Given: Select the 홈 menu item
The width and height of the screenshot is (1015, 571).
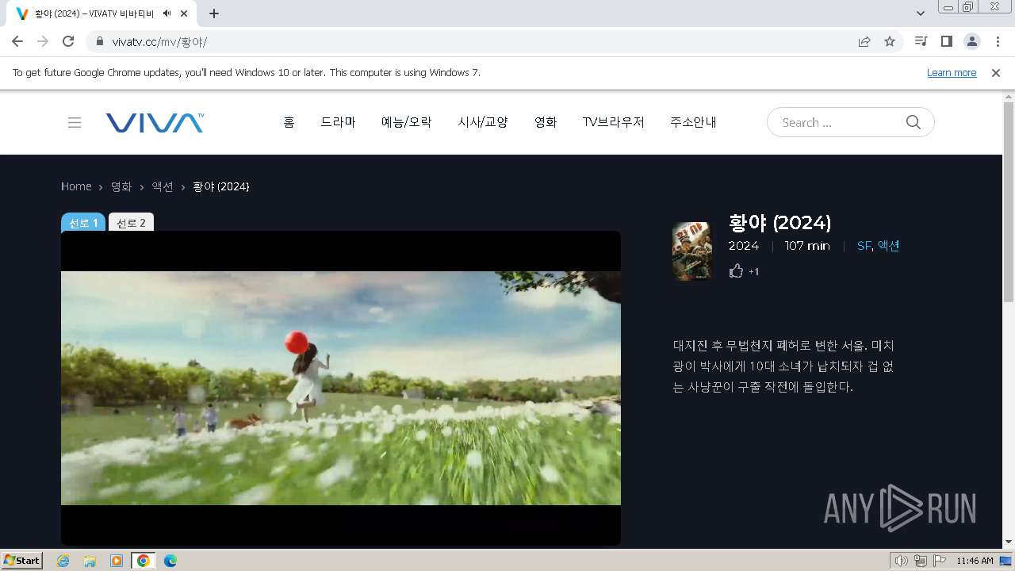Looking at the screenshot, I should [289, 122].
